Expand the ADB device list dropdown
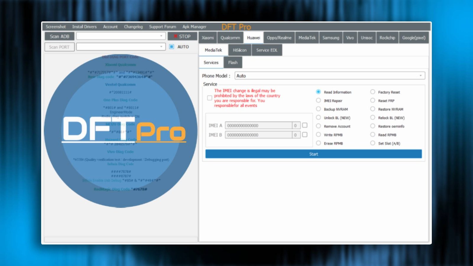Viewport: 473px width, 266px height. (161, 36)
